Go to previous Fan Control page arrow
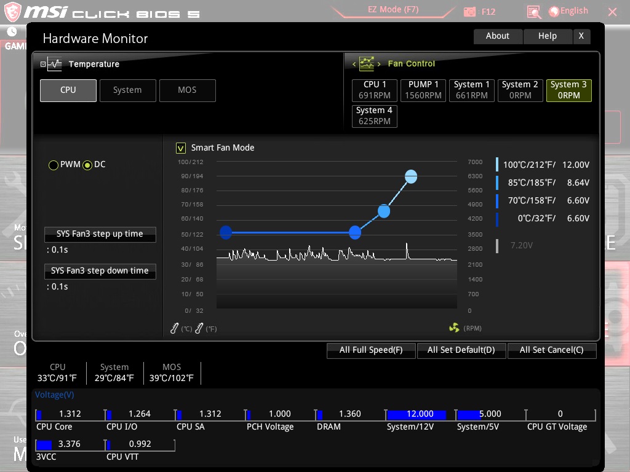Screen dimensions: 630x472 (x=354, y=64)
